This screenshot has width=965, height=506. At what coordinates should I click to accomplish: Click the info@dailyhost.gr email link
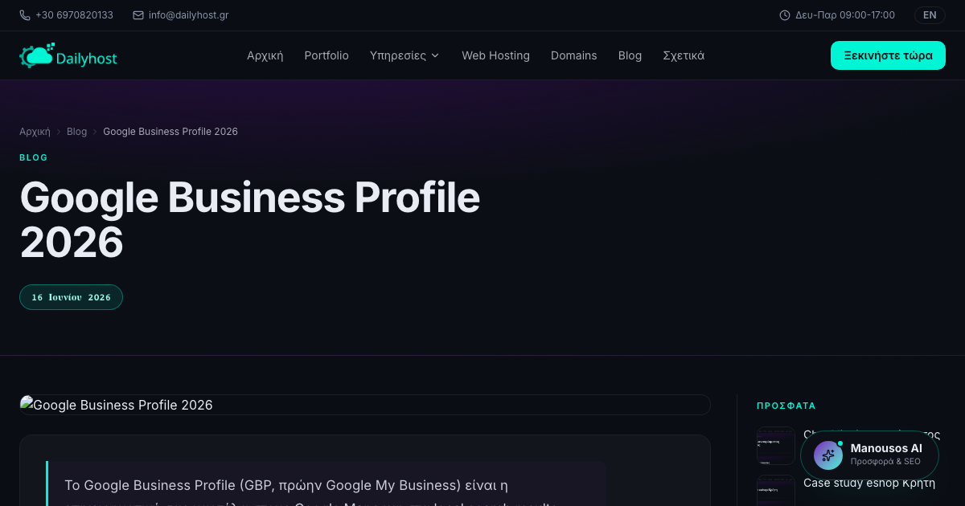(188, 15)
